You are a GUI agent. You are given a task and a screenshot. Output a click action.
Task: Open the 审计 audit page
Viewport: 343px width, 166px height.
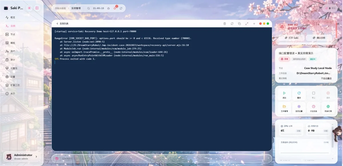pos(22,60)
